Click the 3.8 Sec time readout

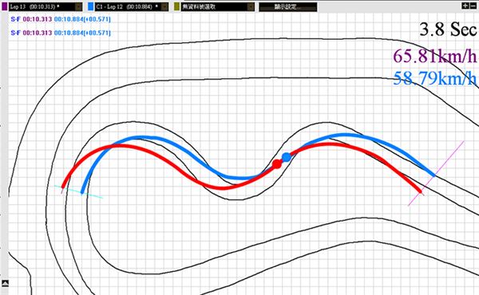pos(448,29)
